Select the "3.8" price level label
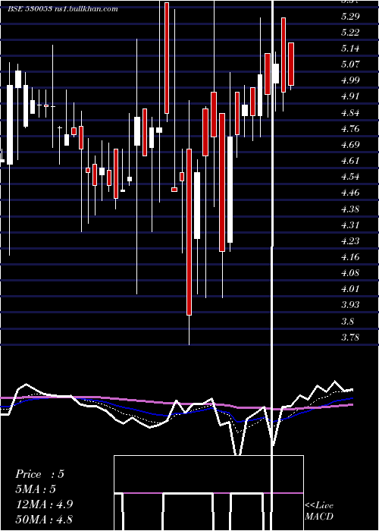The image size is (379, 531). 348,321
